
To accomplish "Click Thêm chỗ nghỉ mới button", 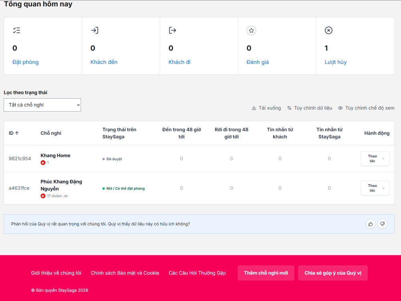I will pos(266,273).
